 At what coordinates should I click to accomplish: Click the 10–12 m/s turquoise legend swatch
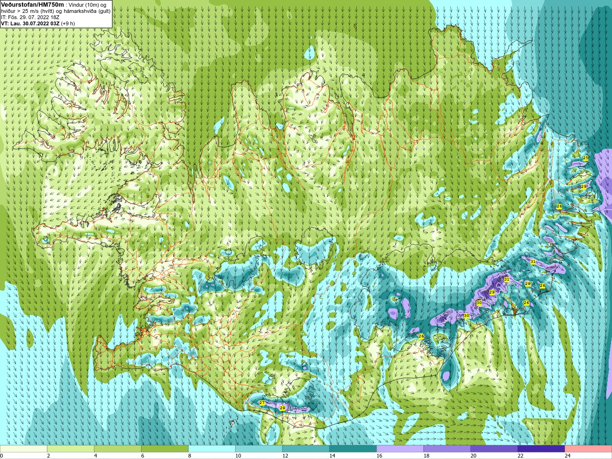(x=259, y=449)
